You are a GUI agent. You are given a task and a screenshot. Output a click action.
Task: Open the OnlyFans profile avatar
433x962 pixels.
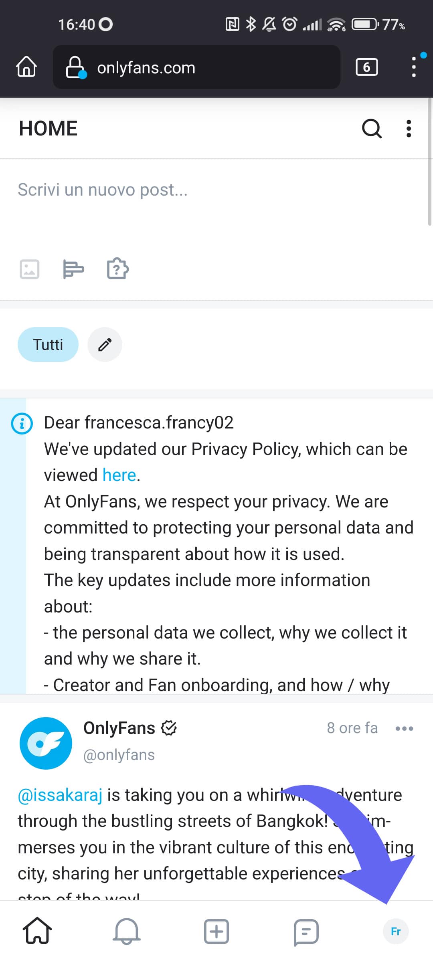tap(46, 743)
